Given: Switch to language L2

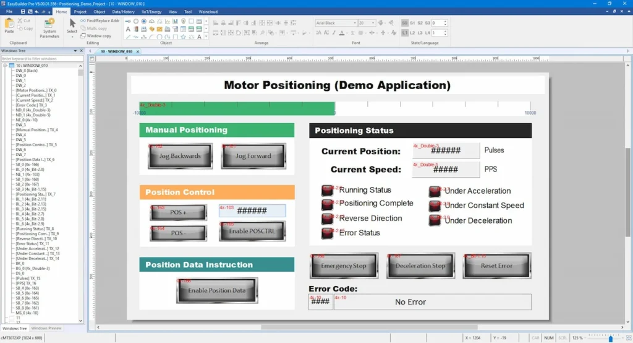Looking at the screenshot, I should 412,32.
